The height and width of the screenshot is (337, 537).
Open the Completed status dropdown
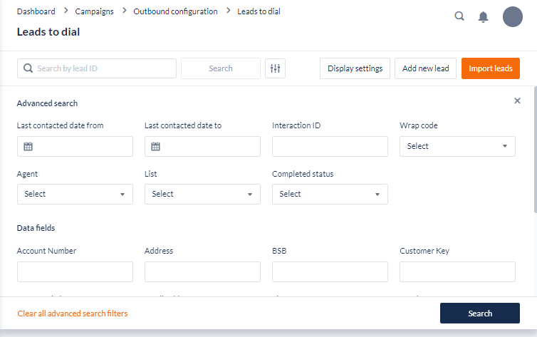tap(329, 194)
